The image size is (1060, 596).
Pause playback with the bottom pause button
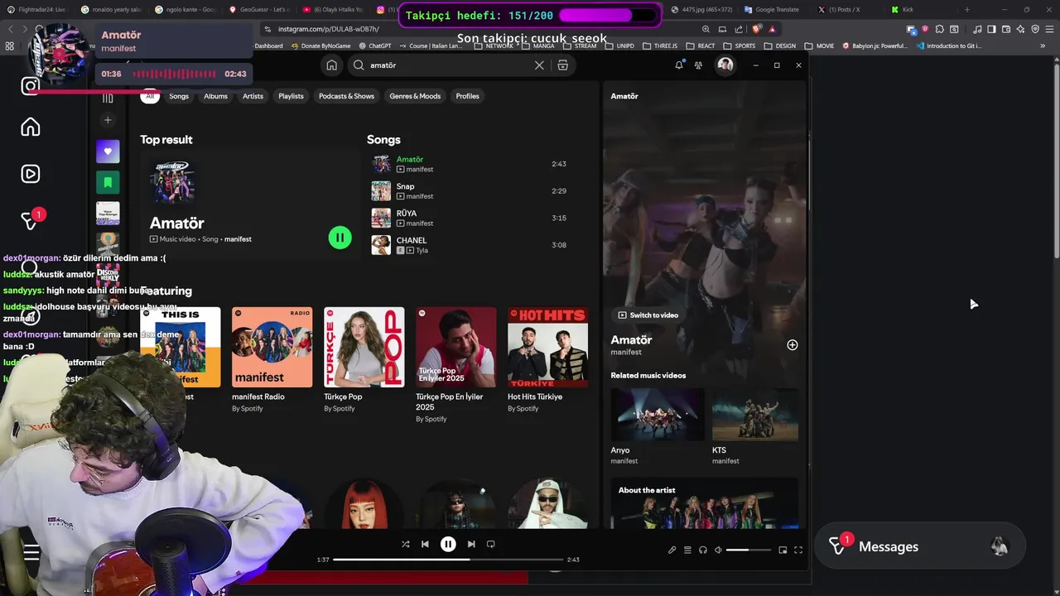[448, 544]
